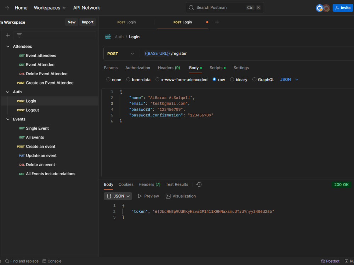Switch to the Scripts tab
Screen dimensions: 354x265
click(x=217, y=68)
